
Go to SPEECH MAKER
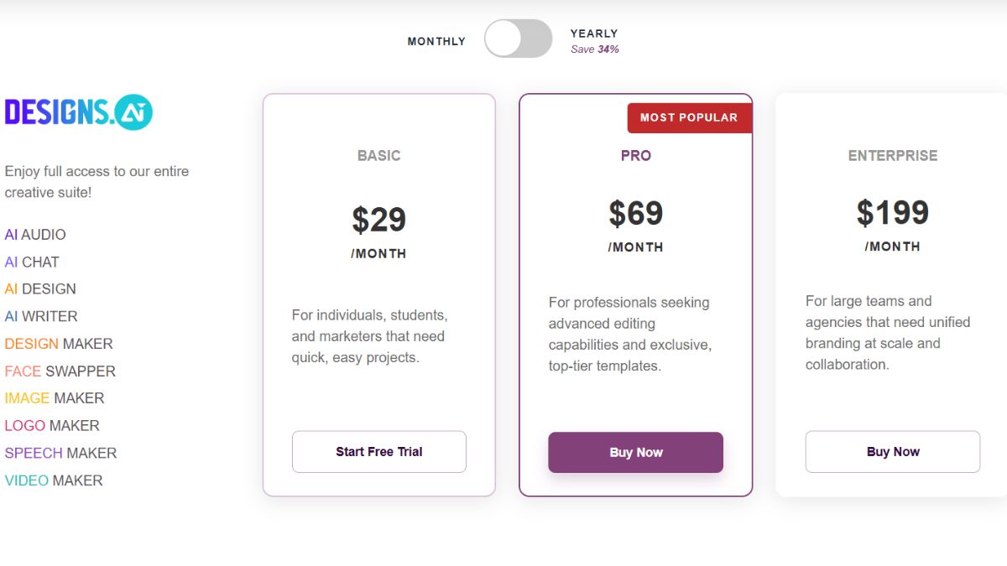pyautogui.click(x=60, y=454)
